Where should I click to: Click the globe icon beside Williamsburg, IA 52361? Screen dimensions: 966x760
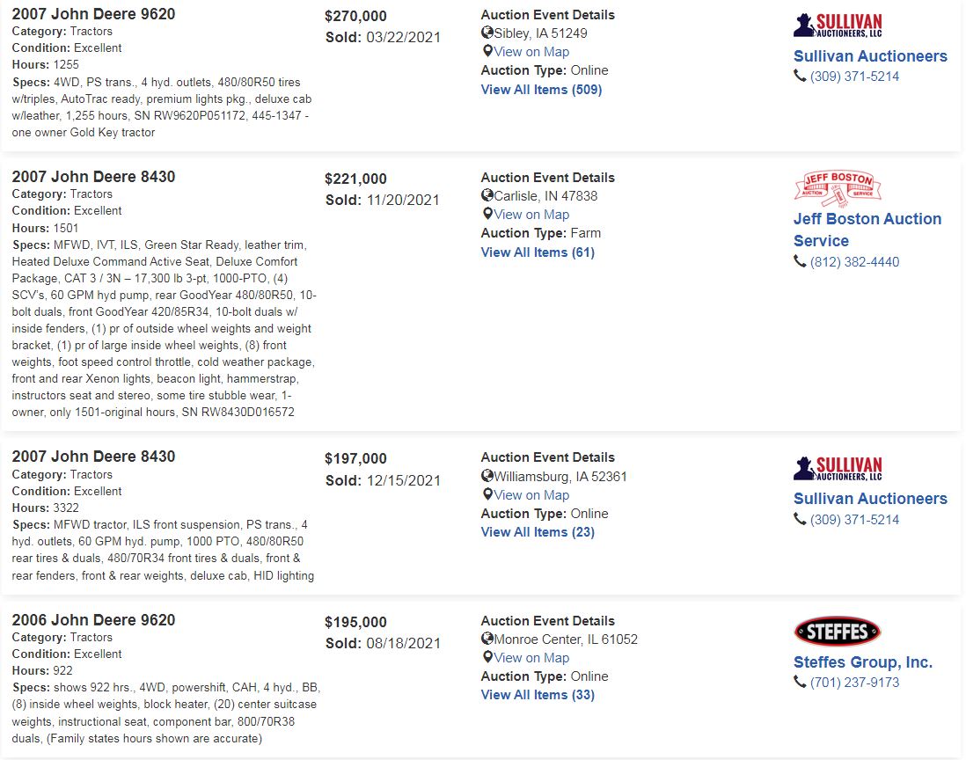click(x=487, y=476)
